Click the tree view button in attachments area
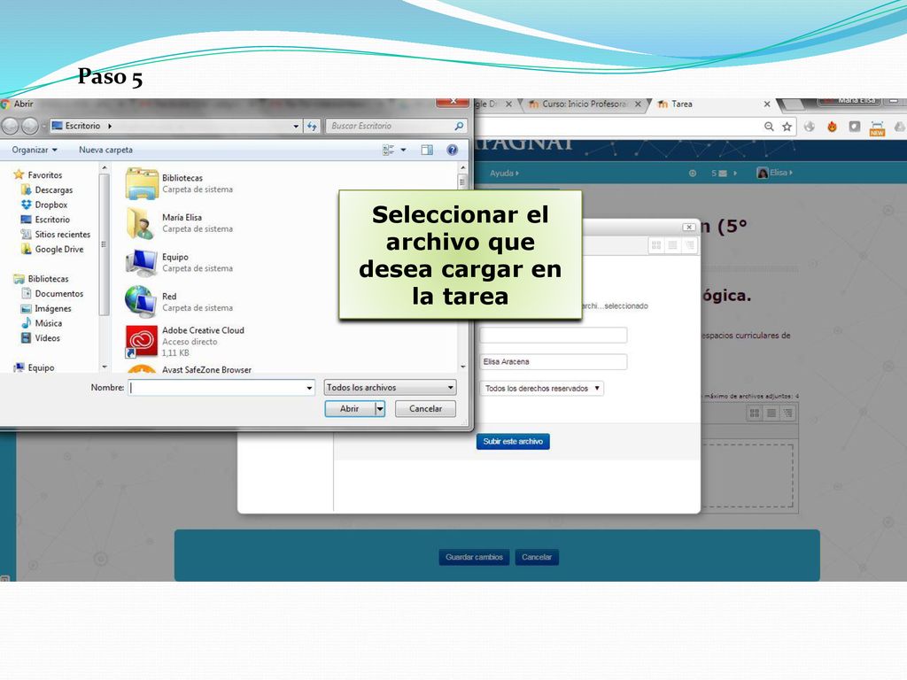 [x=787, y=413]
